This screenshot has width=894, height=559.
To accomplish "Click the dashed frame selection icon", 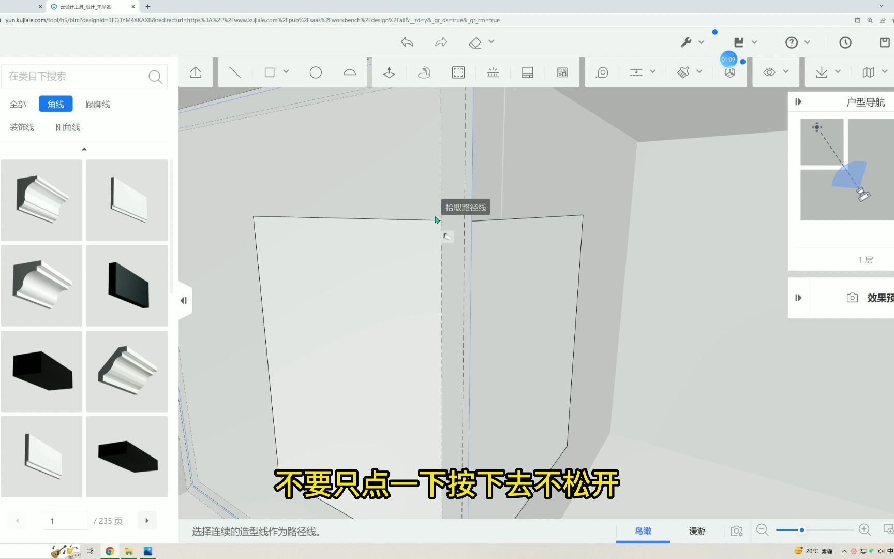I will click(458, 72).
